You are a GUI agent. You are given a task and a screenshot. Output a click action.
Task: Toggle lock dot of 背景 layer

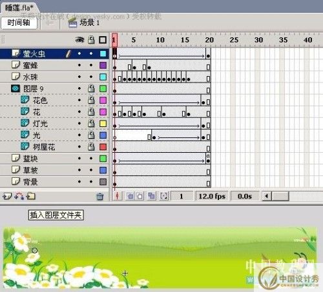click(91, 182)
